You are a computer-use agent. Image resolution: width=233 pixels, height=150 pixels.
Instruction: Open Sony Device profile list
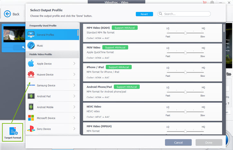tap(52, 129)
